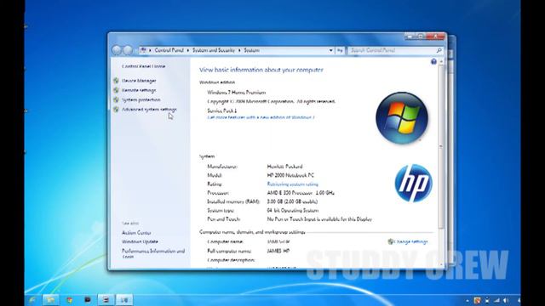The width and height of the screenshot is (545, 306).
Task: Open Windows Update link under See also
Action: (x=140, y=241)
